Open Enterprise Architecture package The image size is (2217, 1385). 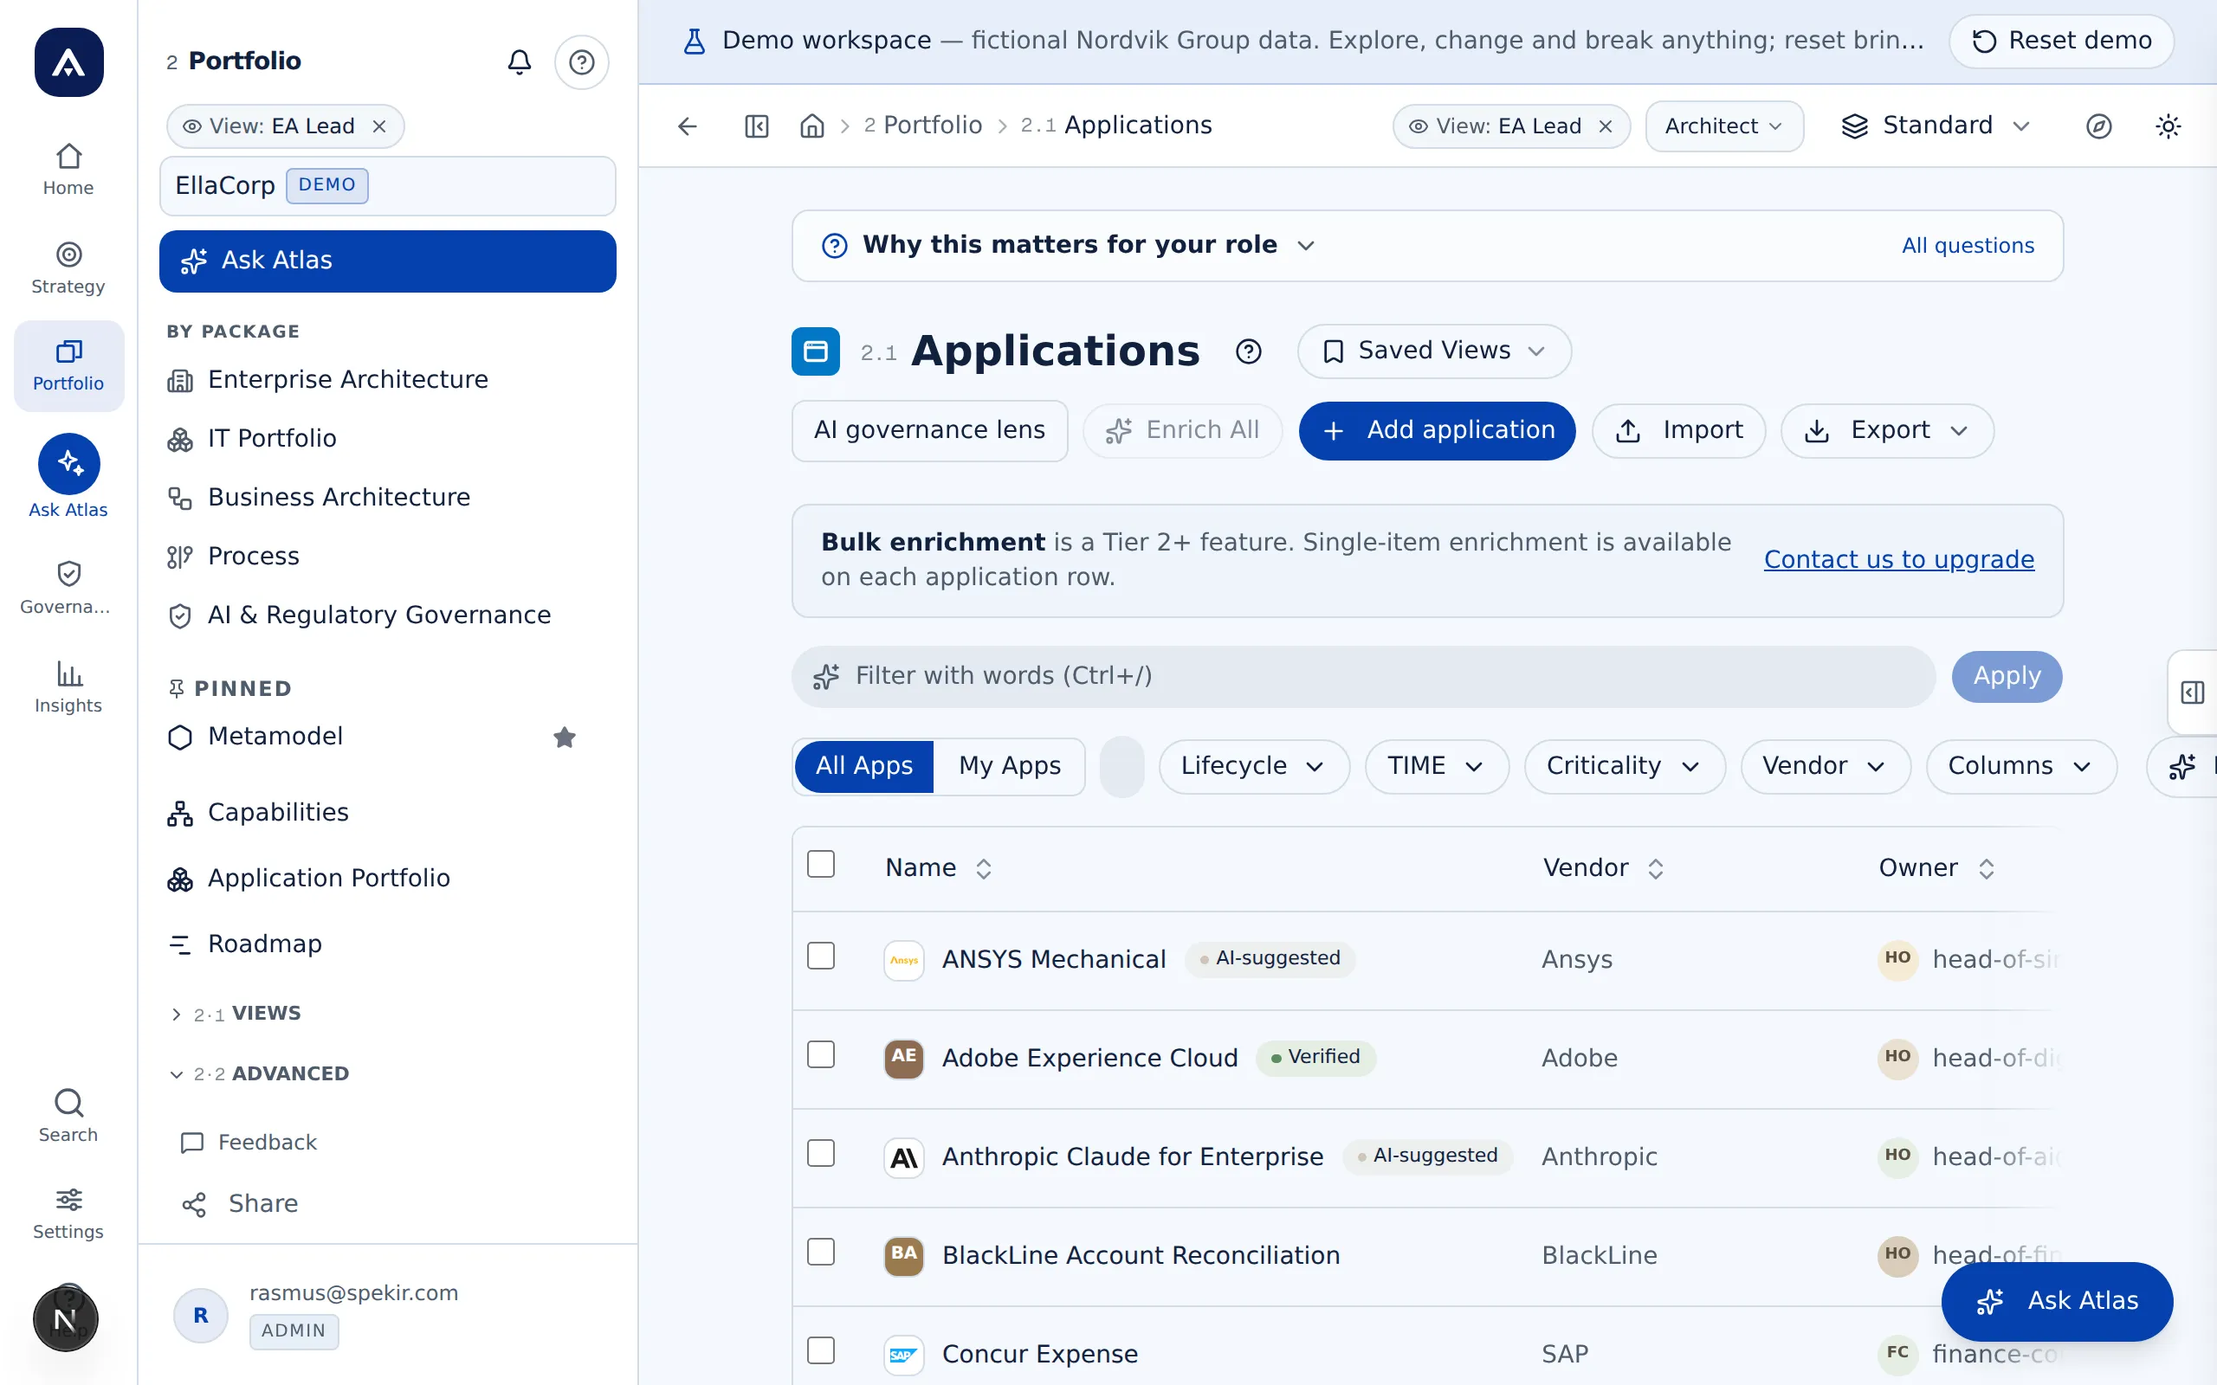(328, 380)
